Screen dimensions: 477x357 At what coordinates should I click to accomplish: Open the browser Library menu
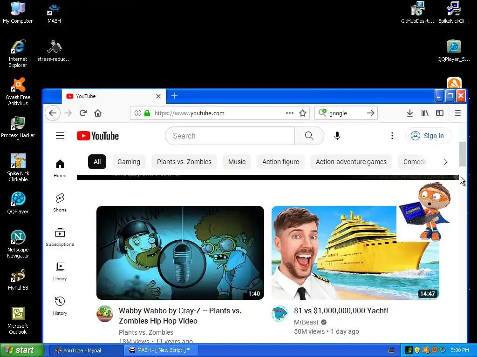[x=425, y=113]
